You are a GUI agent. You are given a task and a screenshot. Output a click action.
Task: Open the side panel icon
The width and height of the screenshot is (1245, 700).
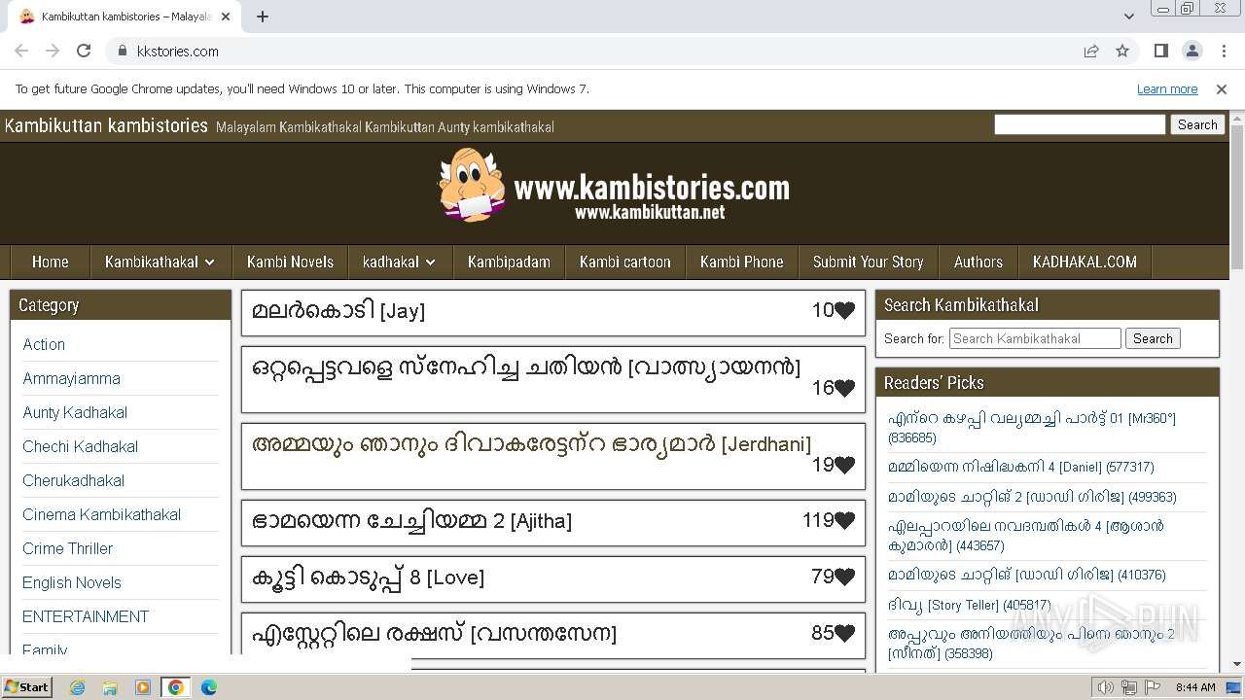1161,51
